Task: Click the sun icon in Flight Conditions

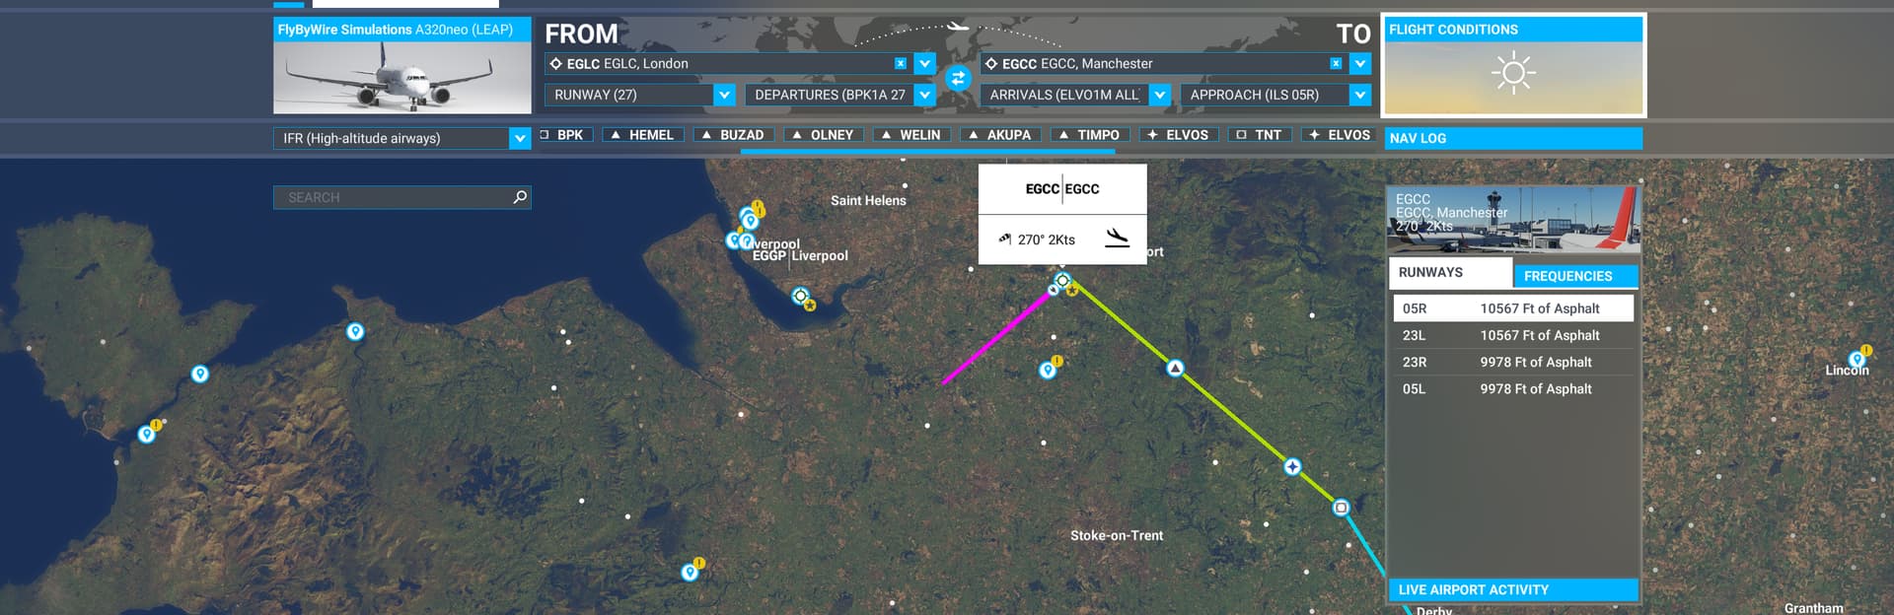Action: pos(1512,74)
